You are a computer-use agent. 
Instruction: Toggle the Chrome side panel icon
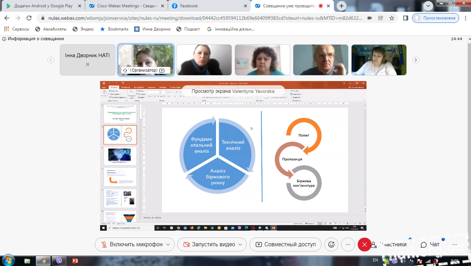[406, 18]
